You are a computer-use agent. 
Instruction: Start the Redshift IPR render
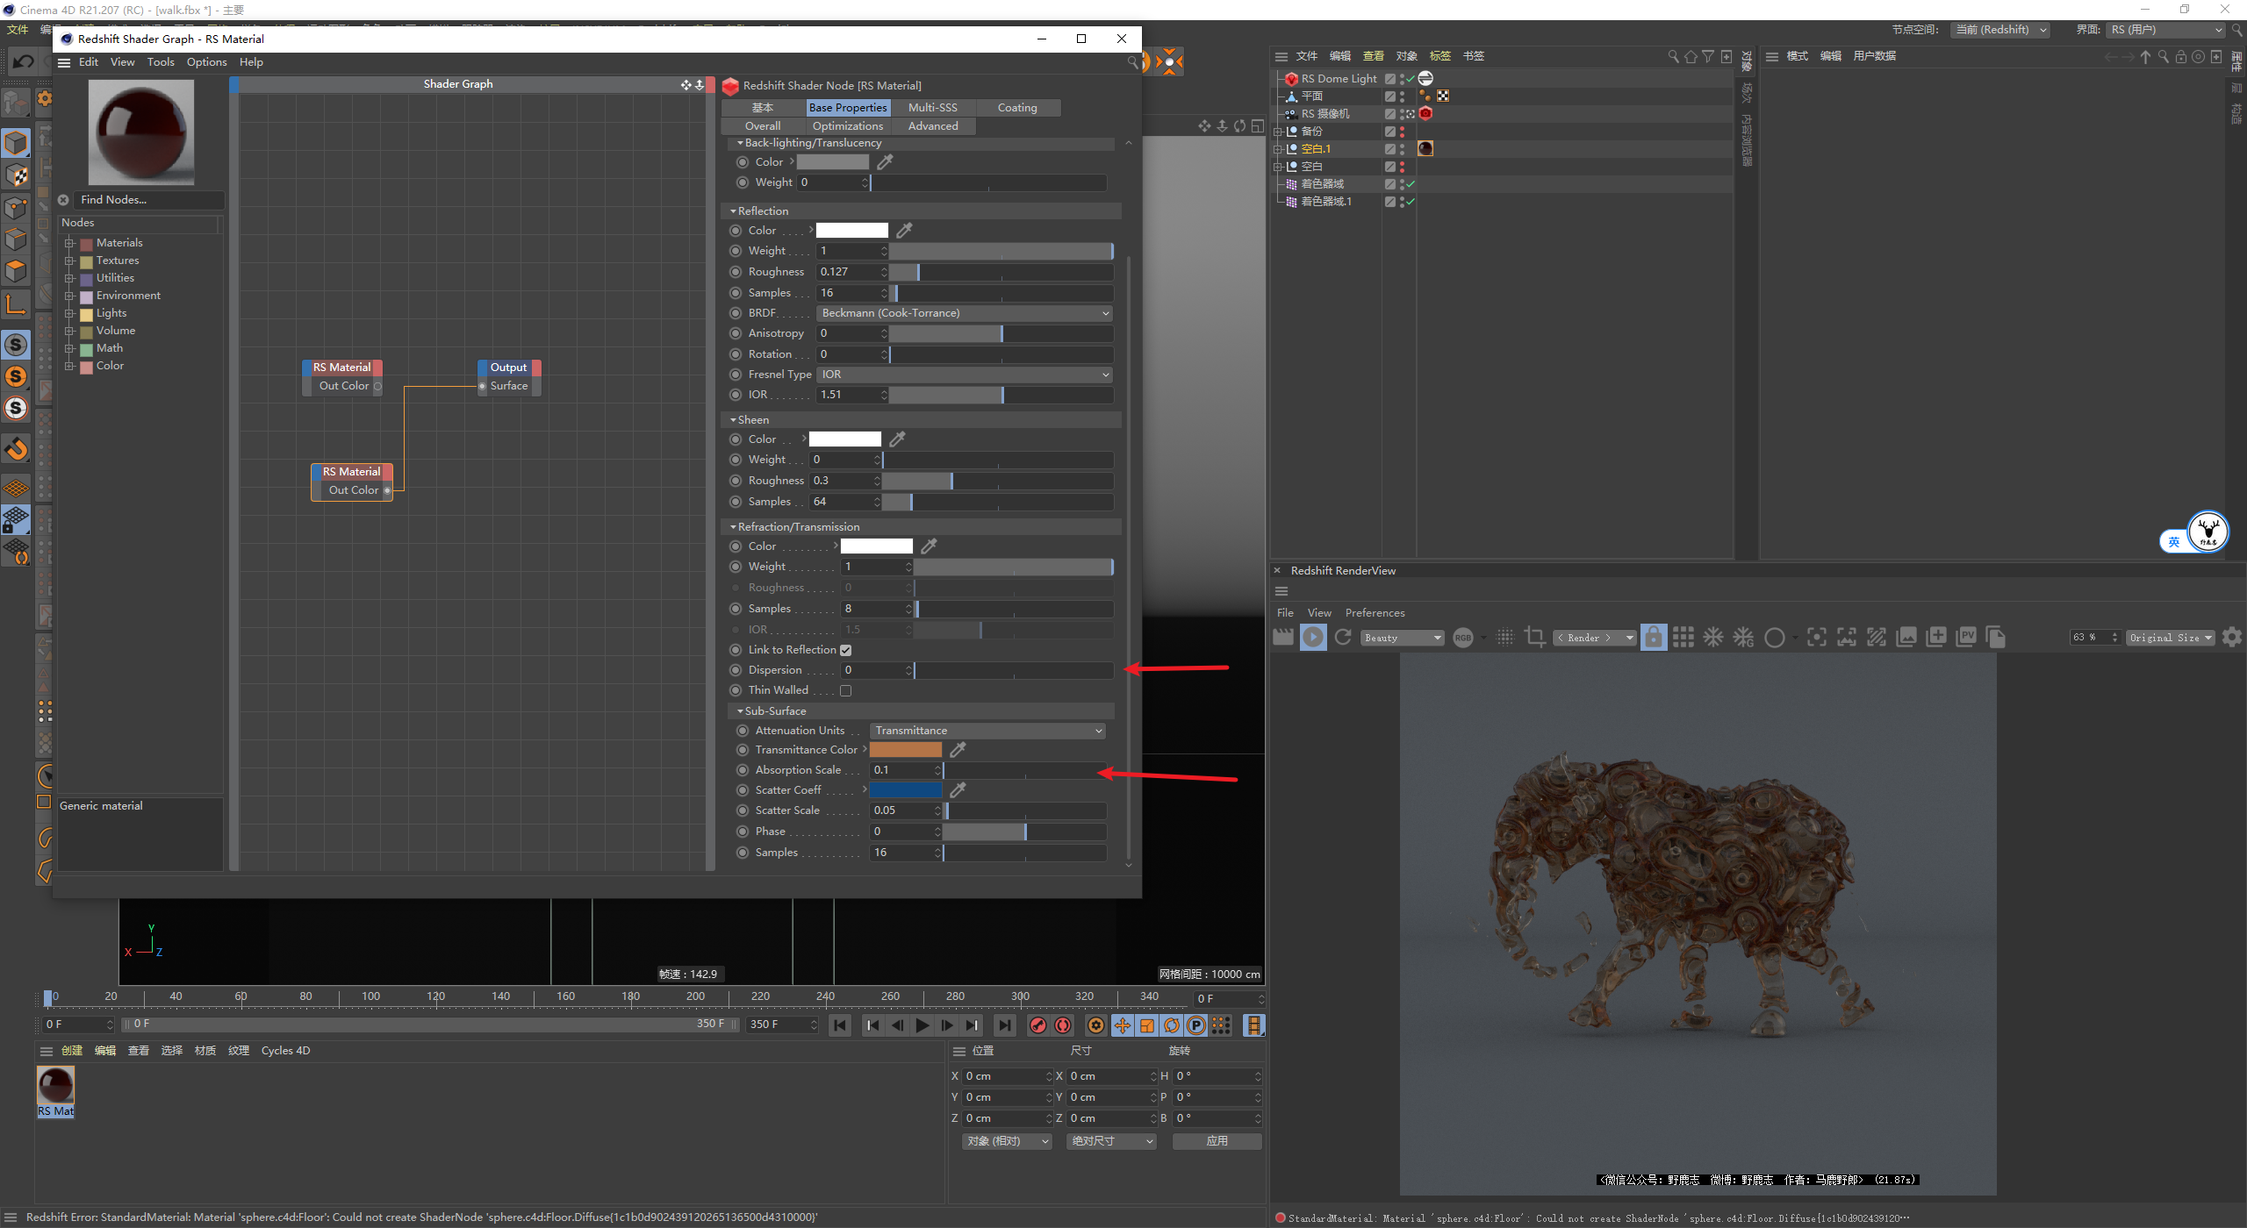pyautogui.click(x=1313, y=638)
